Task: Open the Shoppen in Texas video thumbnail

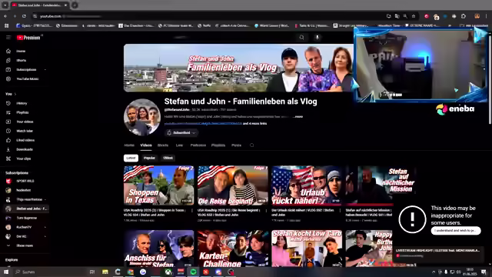Action: point(159,185)
